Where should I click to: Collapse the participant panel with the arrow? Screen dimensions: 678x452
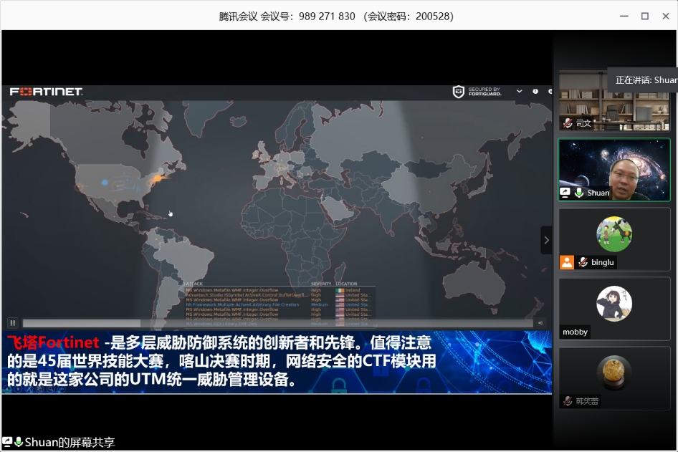tap(546, 240)
